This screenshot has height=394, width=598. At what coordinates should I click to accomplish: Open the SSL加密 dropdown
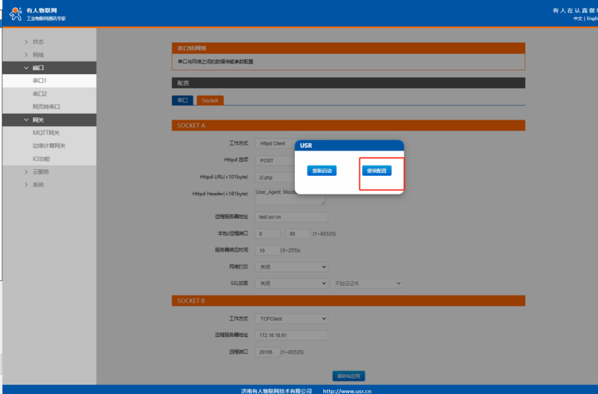coord(292,284)
